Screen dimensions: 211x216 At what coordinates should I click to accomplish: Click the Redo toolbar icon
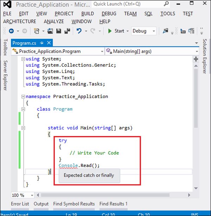click(x=93, y=31)
